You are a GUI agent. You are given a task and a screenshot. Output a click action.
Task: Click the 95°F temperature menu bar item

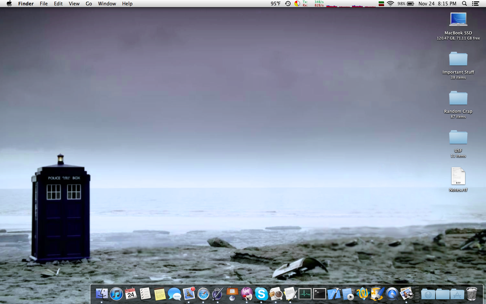click(x=275, y=3)
